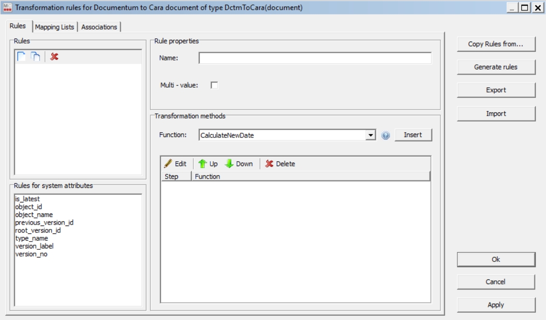Open function help via blue question icon
546x320 pixels.
(386, 136)
